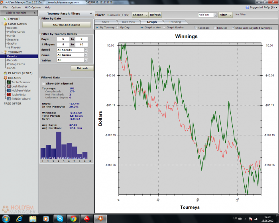Open Suggested FAQs help icon
Image resolution: width=279 pixels, height=223 pixels.
coord(247,8)
